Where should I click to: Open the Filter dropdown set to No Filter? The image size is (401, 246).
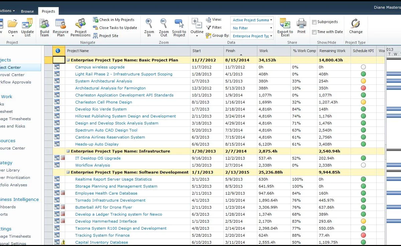(x=252, y=28)
